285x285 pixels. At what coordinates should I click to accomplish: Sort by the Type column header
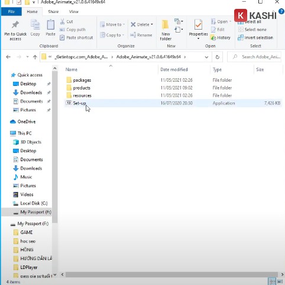(217, 69)
